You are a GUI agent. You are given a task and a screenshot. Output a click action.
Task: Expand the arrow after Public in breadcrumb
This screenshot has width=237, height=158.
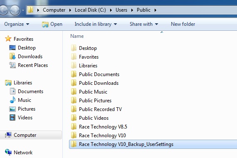click(156, 10)
